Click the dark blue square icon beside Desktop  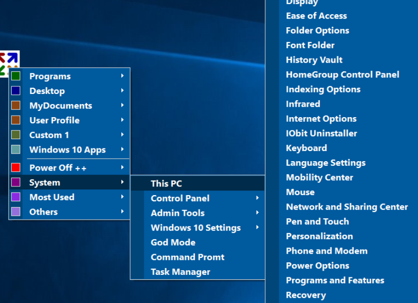[x=16, y=91]
